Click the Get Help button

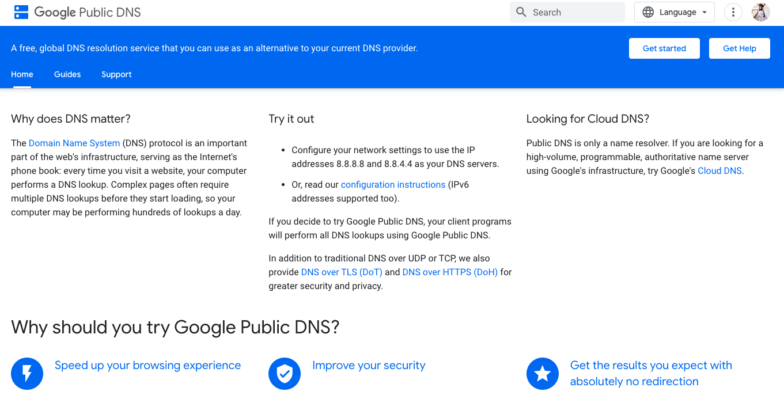click(x=739, y=48)
